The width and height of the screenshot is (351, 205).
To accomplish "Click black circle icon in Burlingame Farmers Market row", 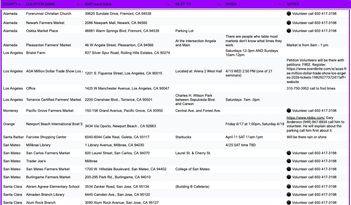I will pos(289,177).
